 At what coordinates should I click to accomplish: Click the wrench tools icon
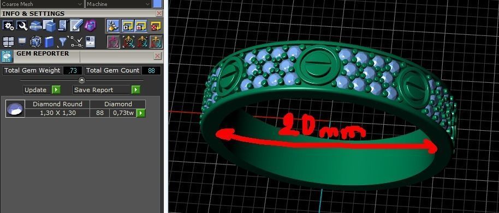[22, 26]
